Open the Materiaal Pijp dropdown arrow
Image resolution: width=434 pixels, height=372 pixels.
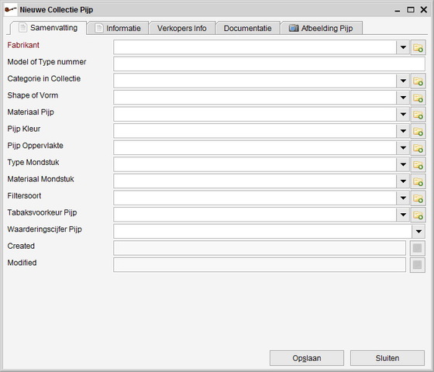coord(403,115)
